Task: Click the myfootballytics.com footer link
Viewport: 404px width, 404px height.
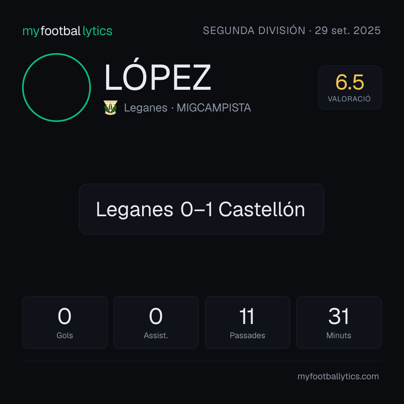Action: point(338,376)
